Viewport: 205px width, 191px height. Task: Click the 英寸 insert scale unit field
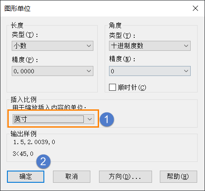pyautogui.click(x=53, y=119)
